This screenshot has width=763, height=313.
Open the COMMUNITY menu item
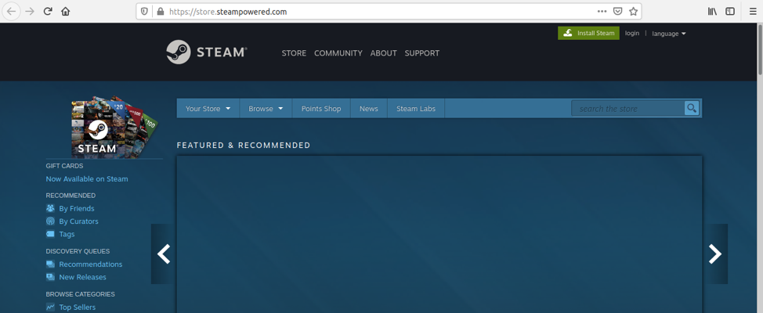(x=338, y=53)
